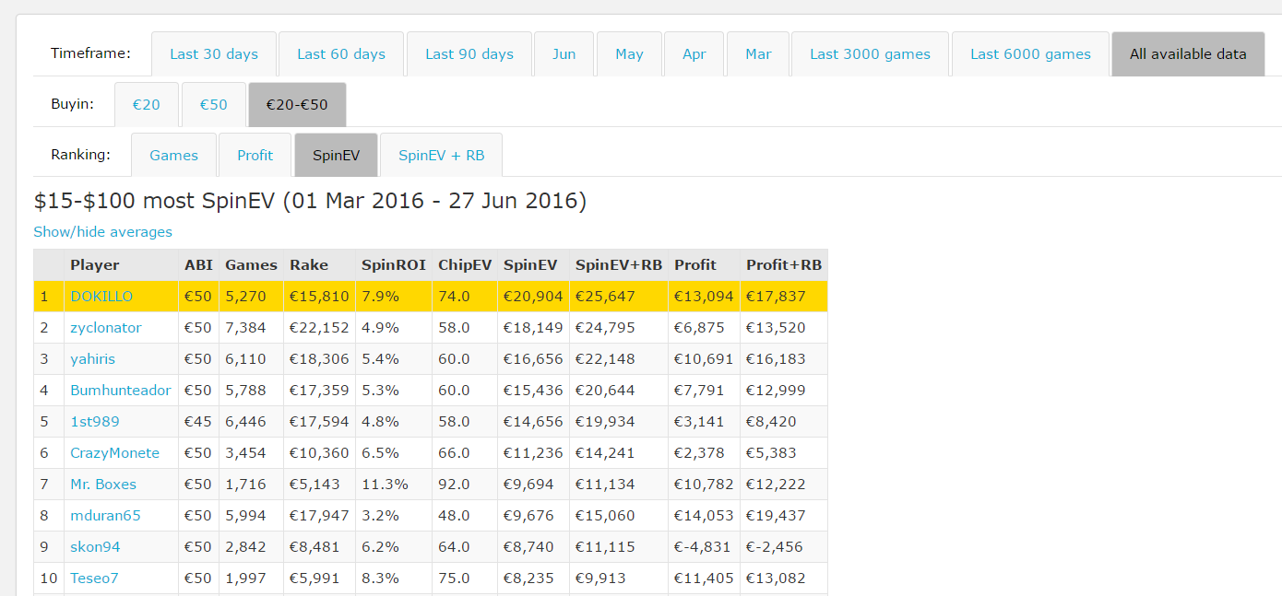Rank players by Games
The image size is (1282, 596).
coord(174,155)
